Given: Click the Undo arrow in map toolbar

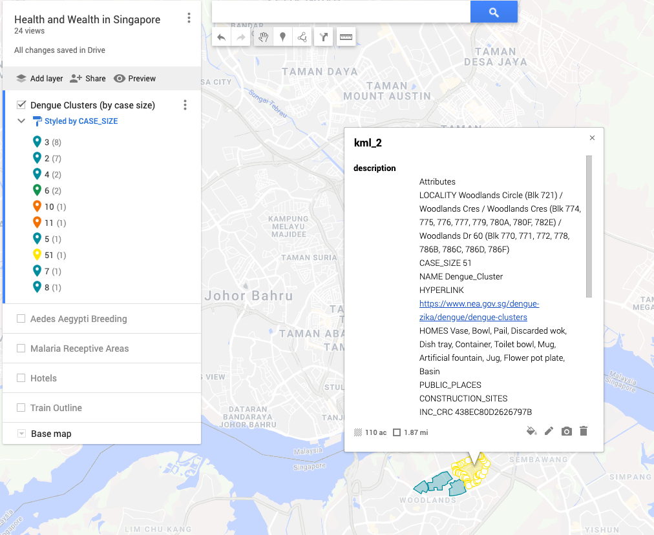Looking at the screenshot, I should tap(222, 37).
